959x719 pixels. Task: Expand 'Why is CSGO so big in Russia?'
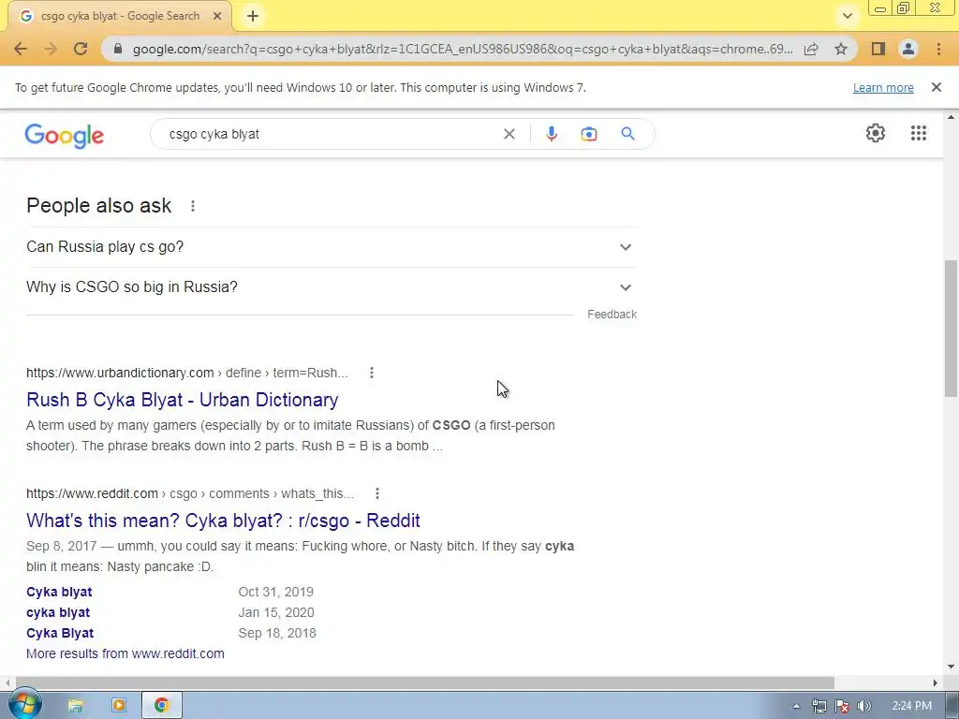pos(332,287)
